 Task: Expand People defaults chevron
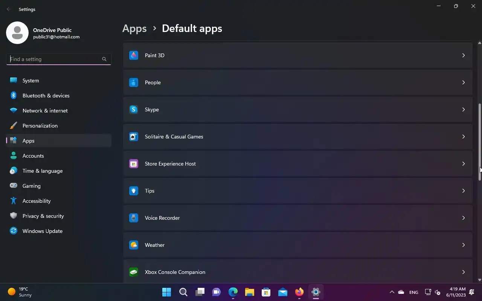464,82
